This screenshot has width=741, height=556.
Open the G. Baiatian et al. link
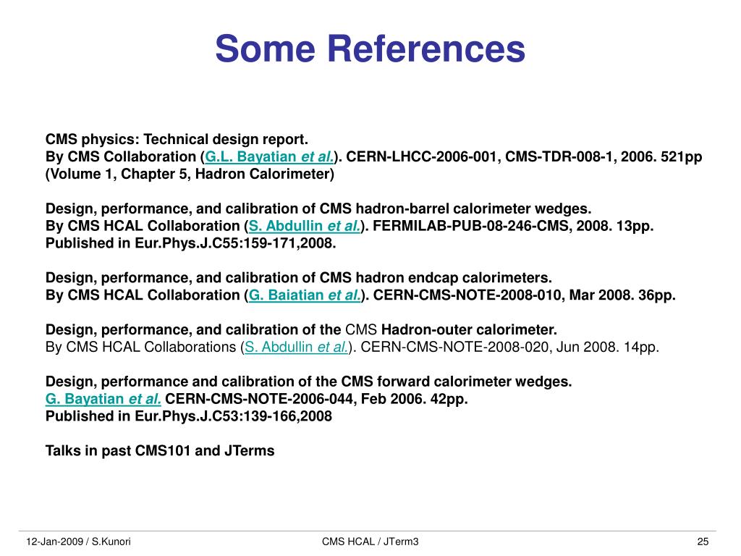(305, 295)
